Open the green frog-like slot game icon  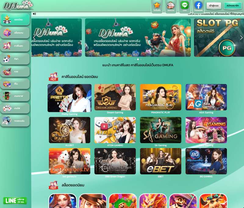[123, 201]
